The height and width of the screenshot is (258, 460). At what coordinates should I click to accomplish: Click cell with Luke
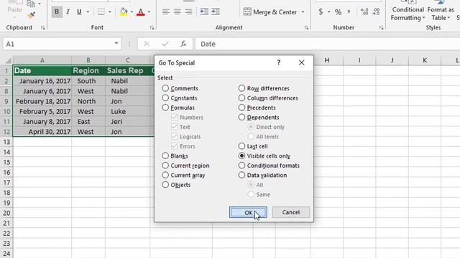(x=128, y=112)
